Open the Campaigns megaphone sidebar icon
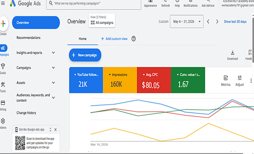This screenshot has height=154, width=254. click(x=3, y=48)
